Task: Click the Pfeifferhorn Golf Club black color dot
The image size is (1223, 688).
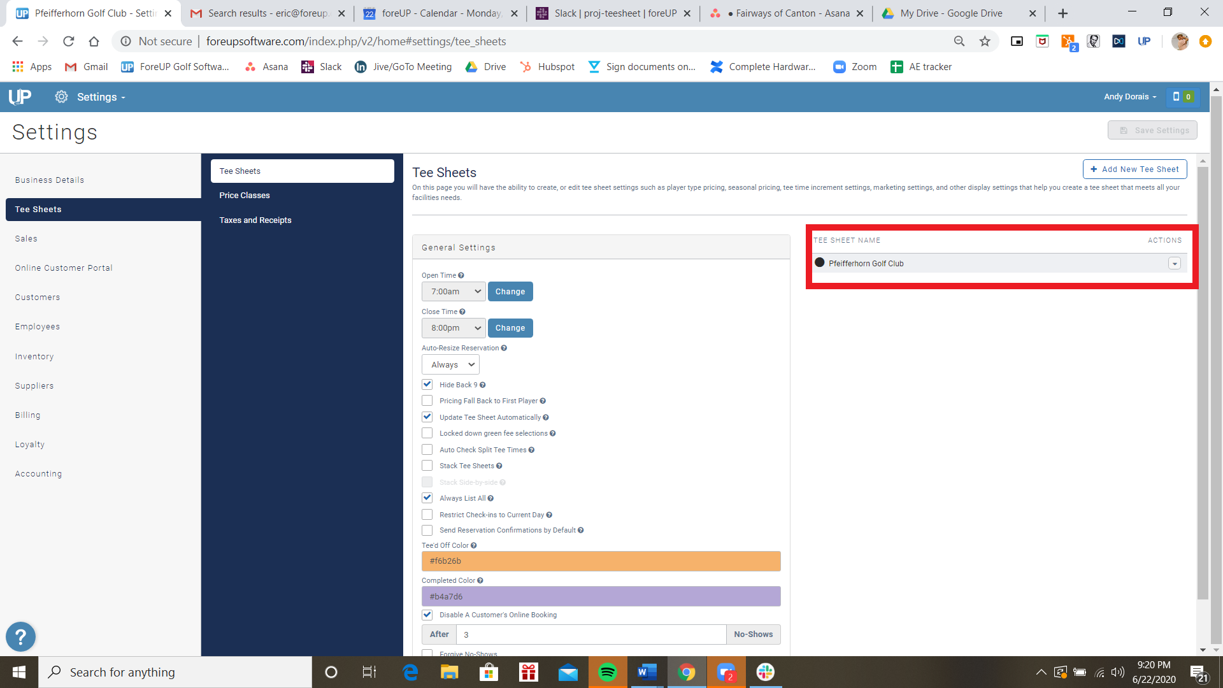Action: (x=820, y=262)
